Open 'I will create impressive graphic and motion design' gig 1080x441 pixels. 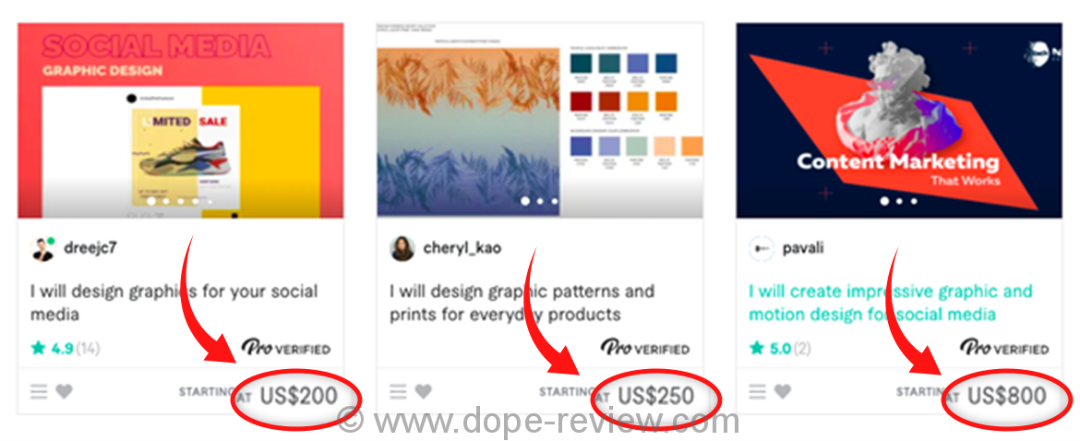(891, 303)
